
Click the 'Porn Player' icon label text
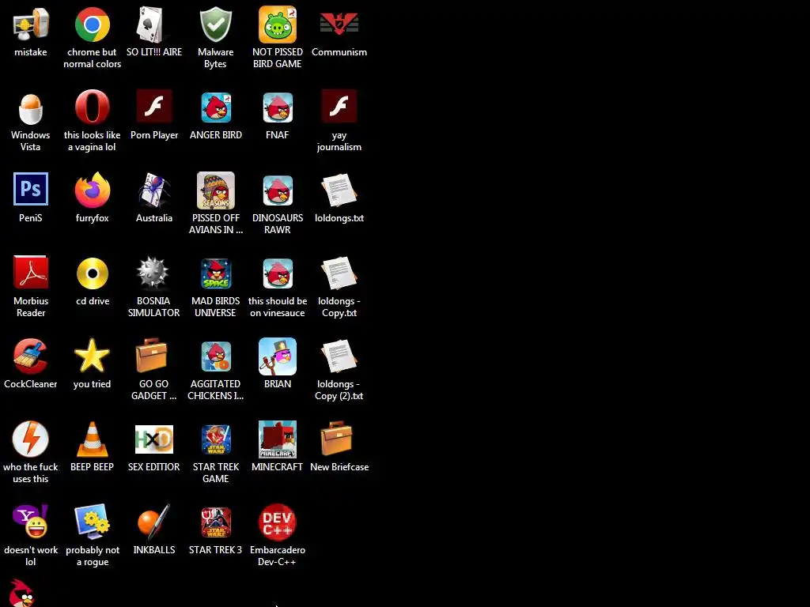click(x=154, y=134)
